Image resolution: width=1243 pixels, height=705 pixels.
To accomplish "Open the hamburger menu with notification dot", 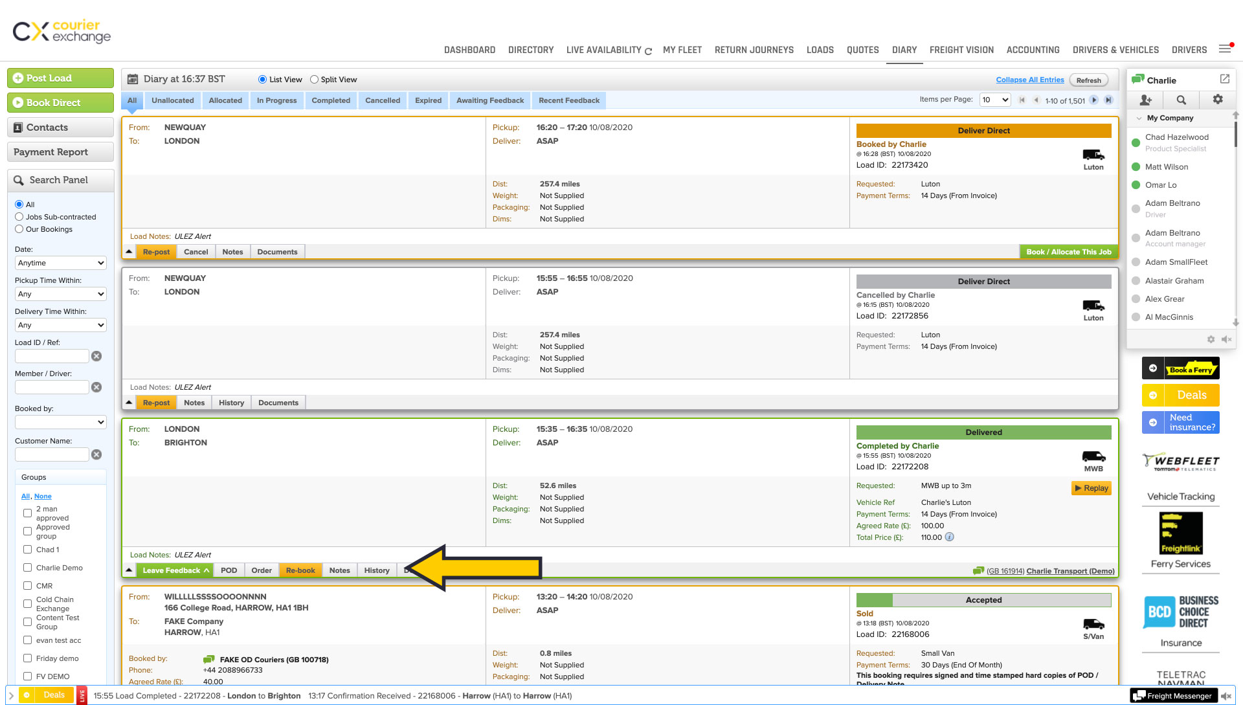I will pyautogui.click(x=1225, y=49).
